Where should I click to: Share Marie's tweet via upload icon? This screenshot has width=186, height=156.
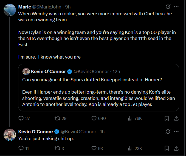176,118
